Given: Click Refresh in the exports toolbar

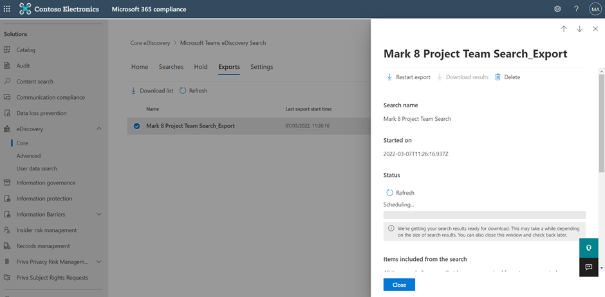Looking at the screenshot, I should (194, 91).
